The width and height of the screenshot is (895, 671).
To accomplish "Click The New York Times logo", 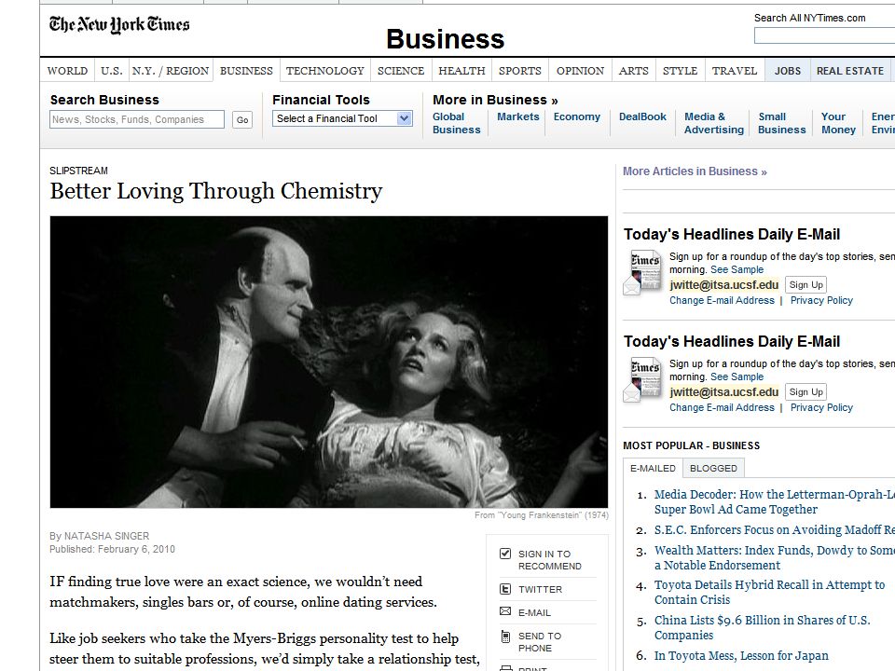I will coord(118,25).
